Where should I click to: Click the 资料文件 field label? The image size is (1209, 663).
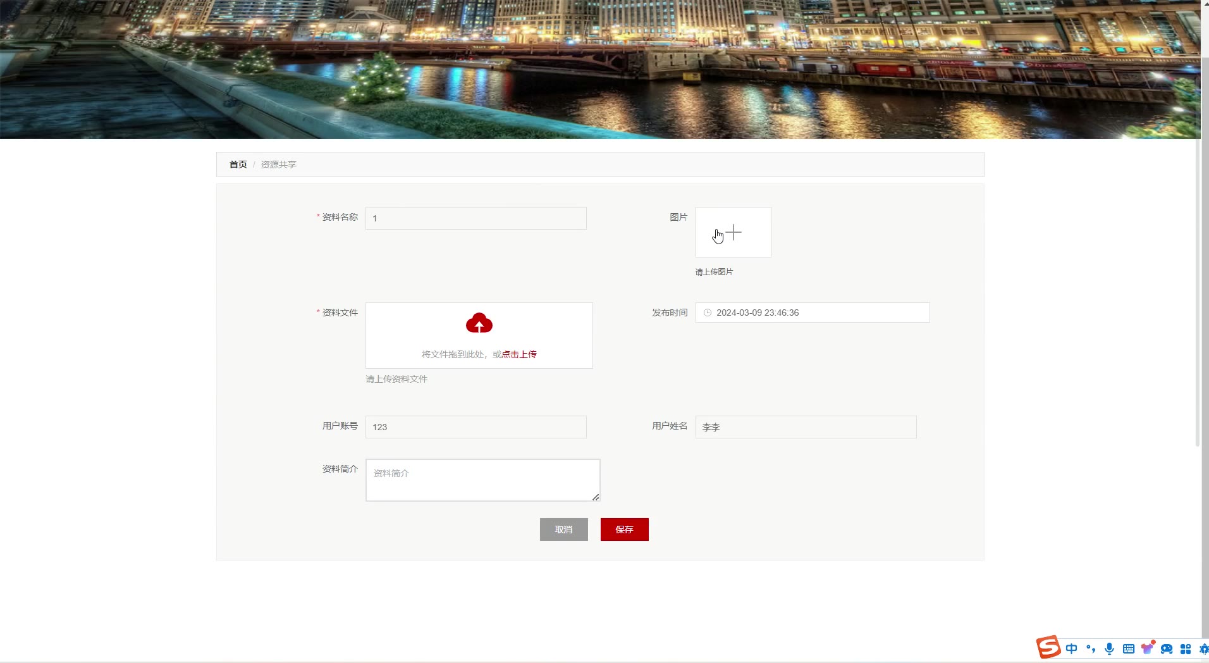[x=340, y=313]
